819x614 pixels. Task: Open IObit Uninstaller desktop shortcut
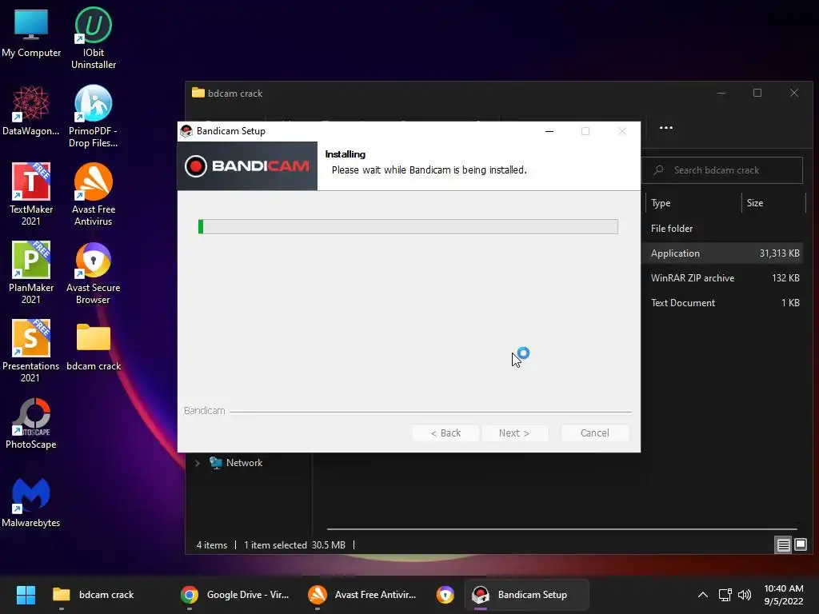click(94, 38)
